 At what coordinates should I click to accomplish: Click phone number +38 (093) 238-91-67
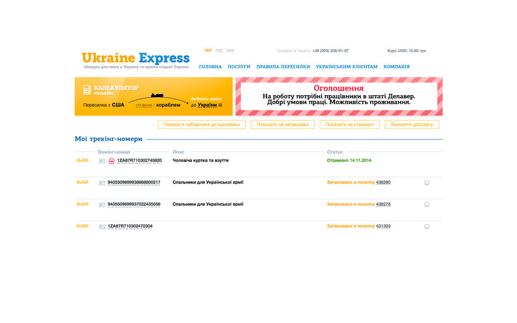(330, 51)
